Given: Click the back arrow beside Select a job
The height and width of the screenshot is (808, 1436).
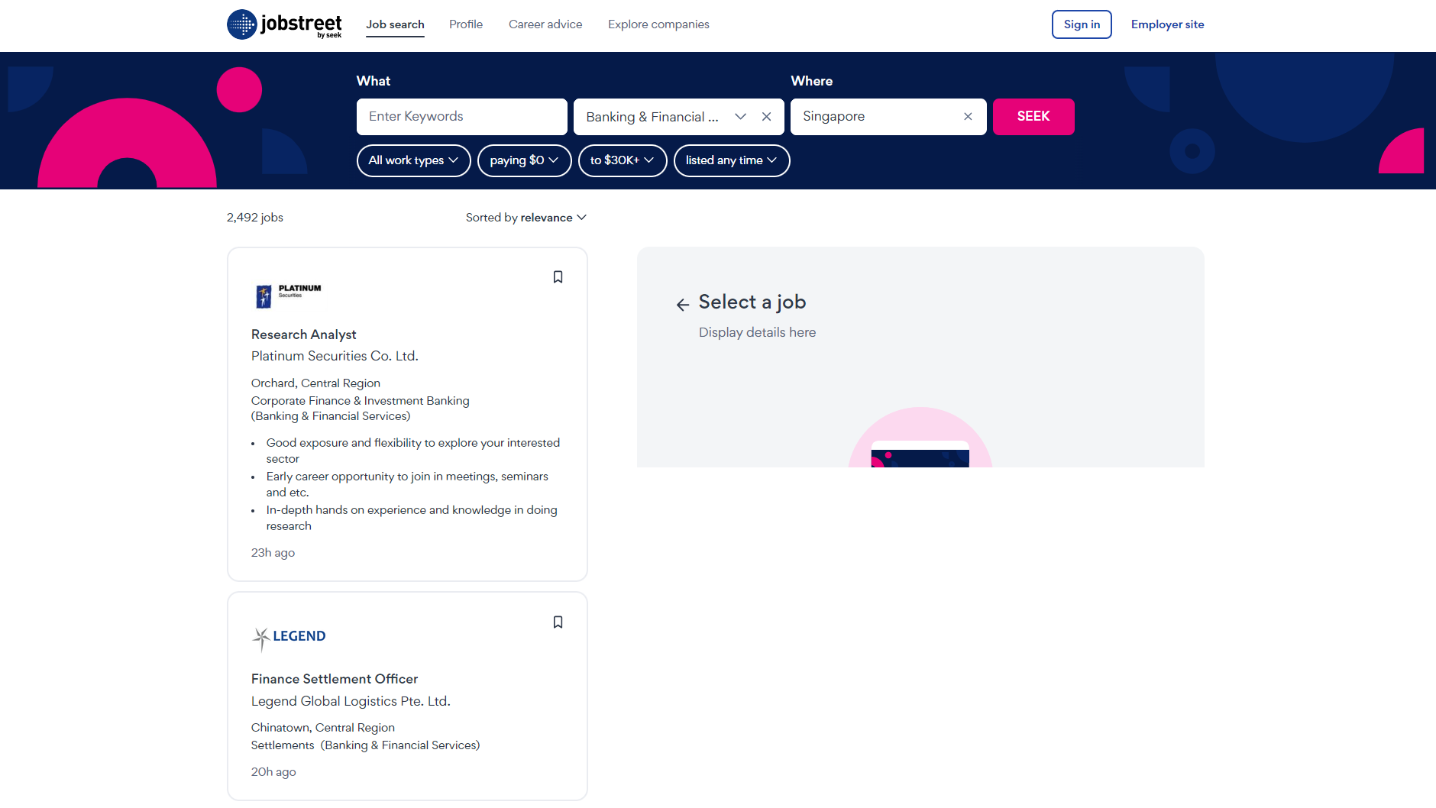Looking at the screenshot, I should click(x=683, y=305).
